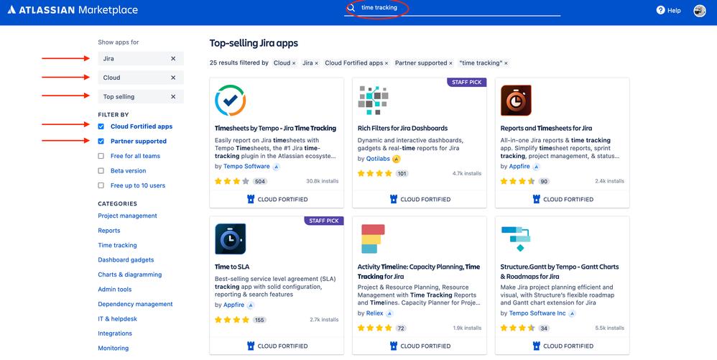
Task: Go to the Integrations category
Action: click(x=115, y=333)
